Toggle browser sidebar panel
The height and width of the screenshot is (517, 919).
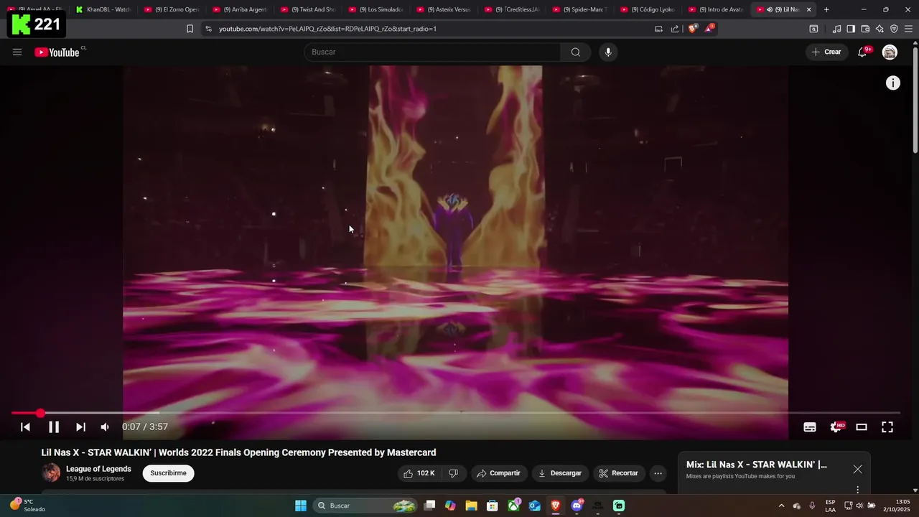point(851,29)
